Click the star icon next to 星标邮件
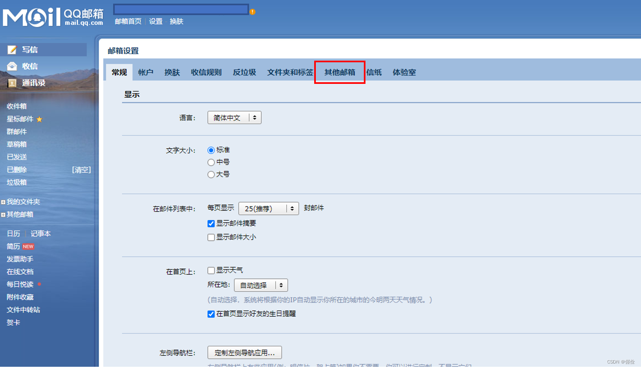The width and height of the screenshot is (641, 368). point(39,119)
